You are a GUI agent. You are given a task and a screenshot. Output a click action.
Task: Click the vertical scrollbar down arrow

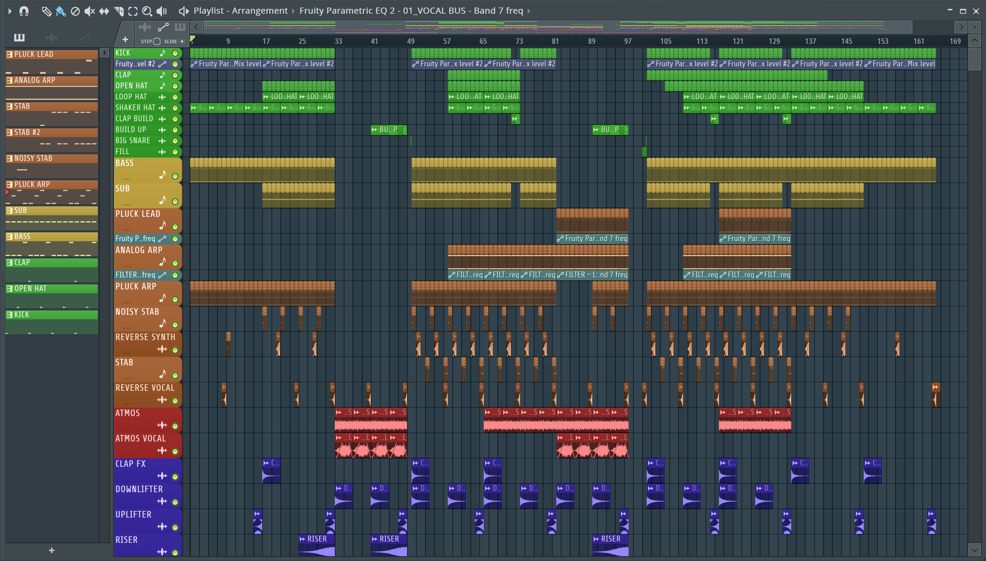pyautogui.click(x=974, y=550)
